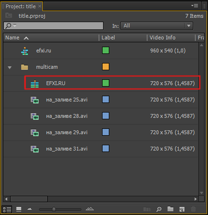Click the efxi.ru sequence icon
The height and width of the screenshot is (215, 208).
pyautogui.click(x=25, y=51)
